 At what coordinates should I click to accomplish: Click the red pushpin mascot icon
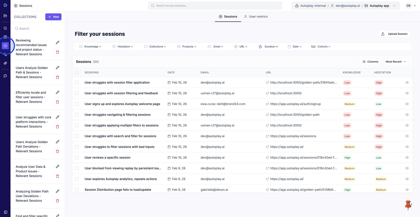click(x=408, y=205)
